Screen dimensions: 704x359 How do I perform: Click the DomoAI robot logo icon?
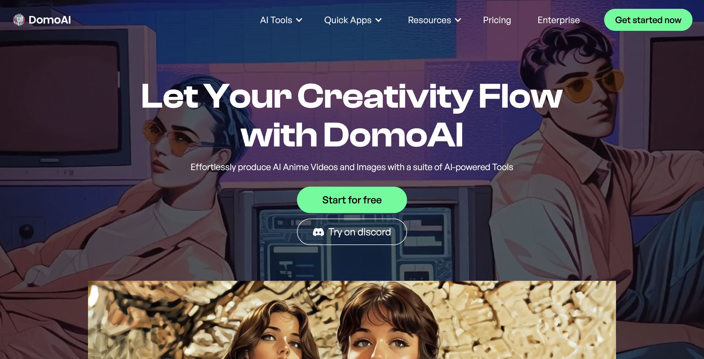[19, 20]
